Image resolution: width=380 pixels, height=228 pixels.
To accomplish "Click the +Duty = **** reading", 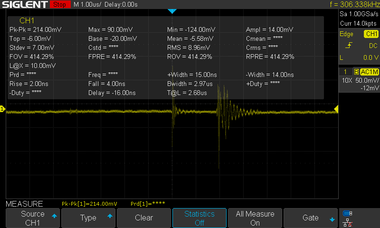I will point(263,84).
